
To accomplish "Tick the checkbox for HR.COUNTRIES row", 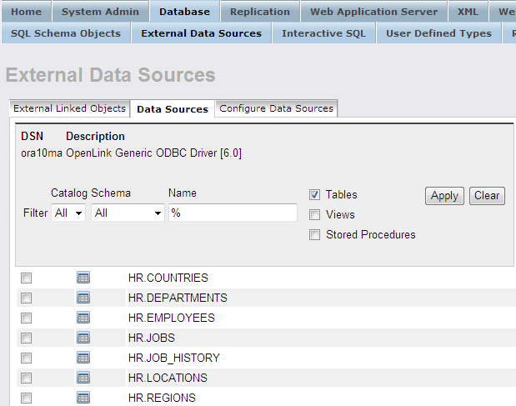I will point(27,278).
